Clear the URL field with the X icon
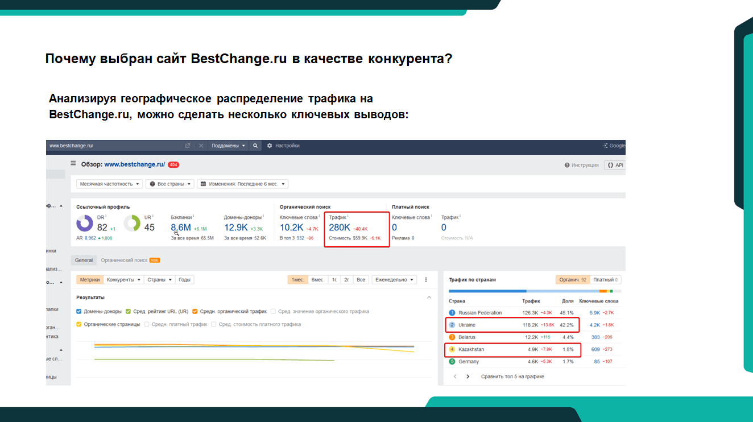The width and height of the screenshot is (753, 422). click(201, 146)
